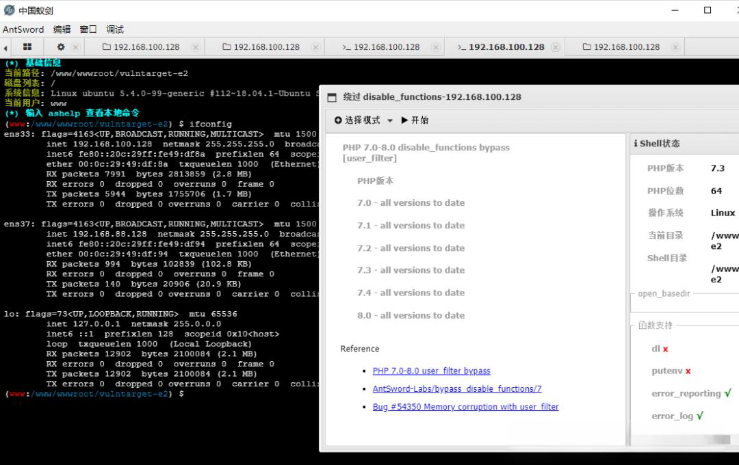739x465 pixels.
Task: Click the error_log supported check mark
Action: (700, 416)
